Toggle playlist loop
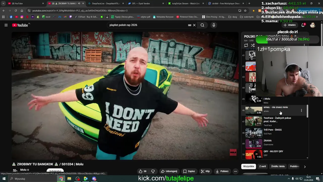This screenshot has width=323, height=182. 246,45
